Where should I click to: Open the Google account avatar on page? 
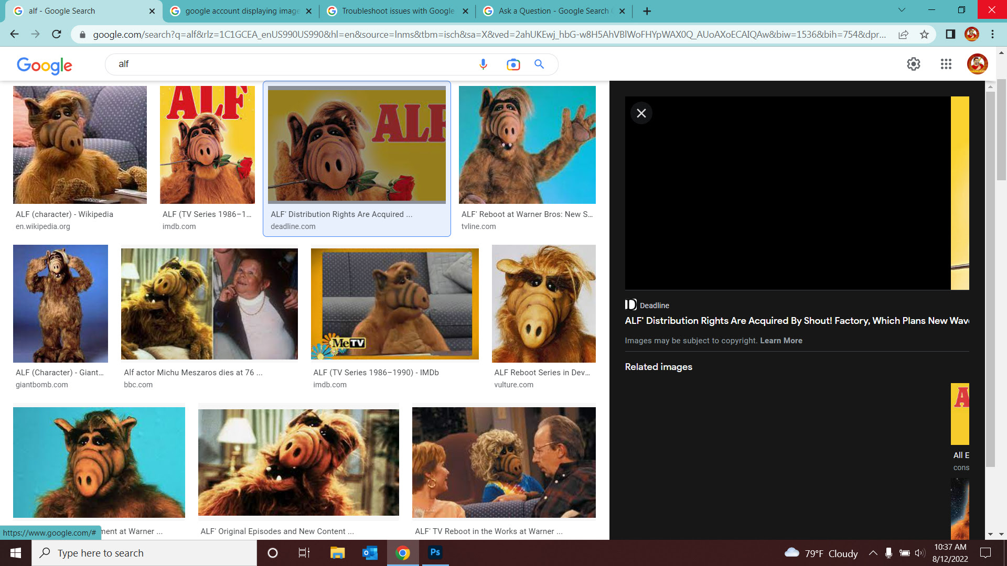pyautogui.click(x=977, y=64)
